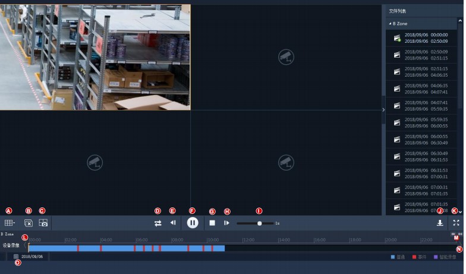Click the 12:00 tick on the timeline

248,240
